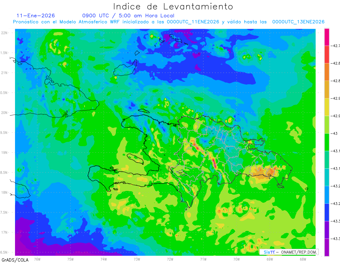
Task: Click the pink swatch atop the color scale
Action: click(327, 37)
